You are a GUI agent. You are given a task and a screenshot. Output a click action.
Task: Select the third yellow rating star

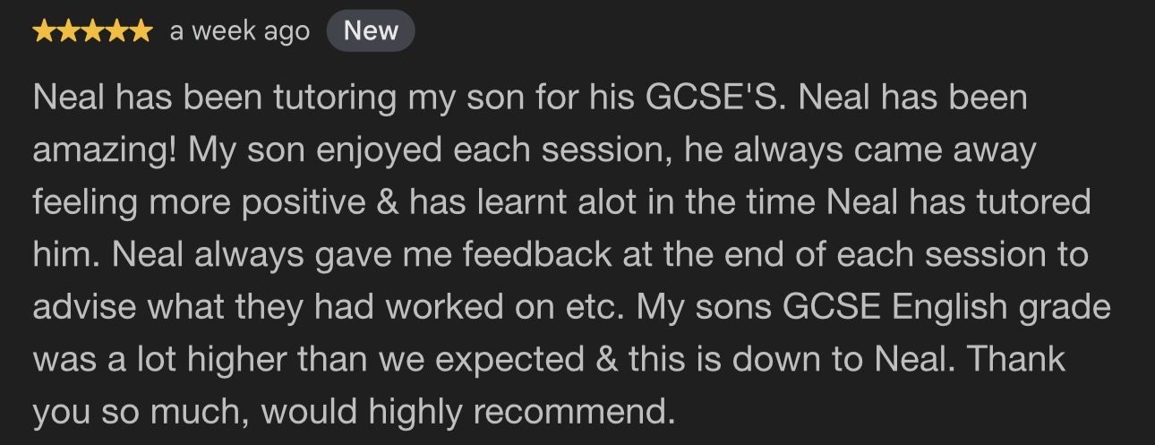pos(92,32)
